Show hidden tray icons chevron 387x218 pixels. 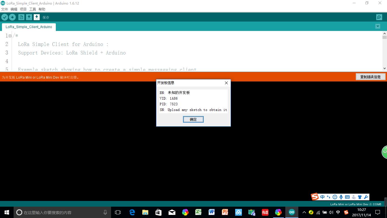[x=304, y=212]
